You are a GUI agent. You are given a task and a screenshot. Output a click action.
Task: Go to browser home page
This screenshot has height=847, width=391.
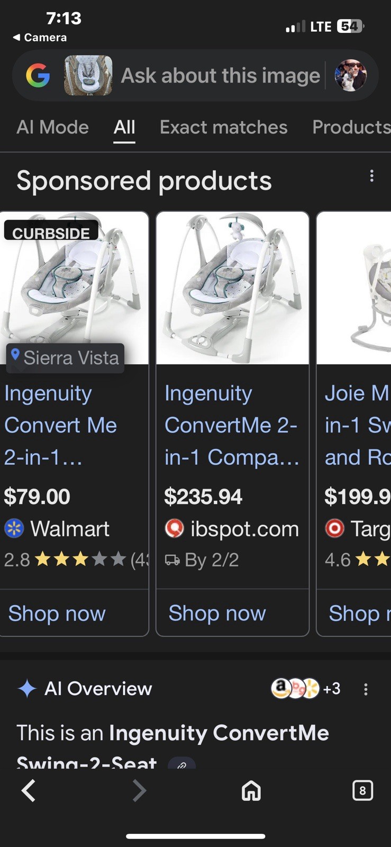coord(251,790)
